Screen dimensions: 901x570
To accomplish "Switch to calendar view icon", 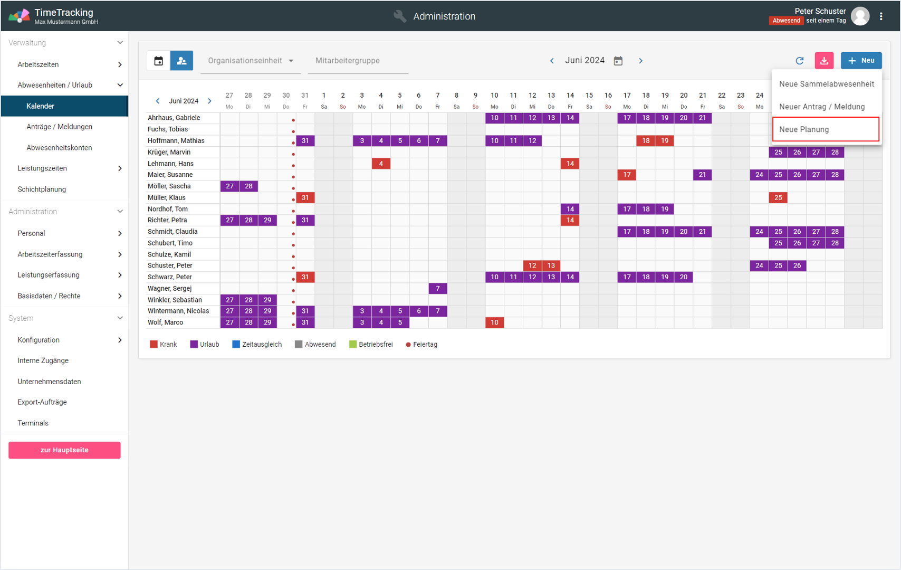I will pos(158,61).
